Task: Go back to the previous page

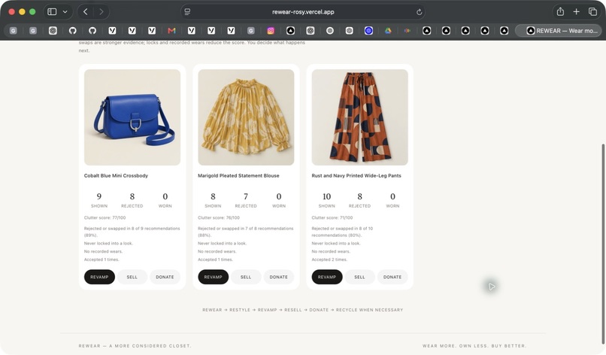Action: coord(86,11)
